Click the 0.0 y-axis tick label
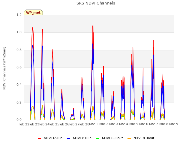This screenshot has height=144, width=192. [19, 120]
